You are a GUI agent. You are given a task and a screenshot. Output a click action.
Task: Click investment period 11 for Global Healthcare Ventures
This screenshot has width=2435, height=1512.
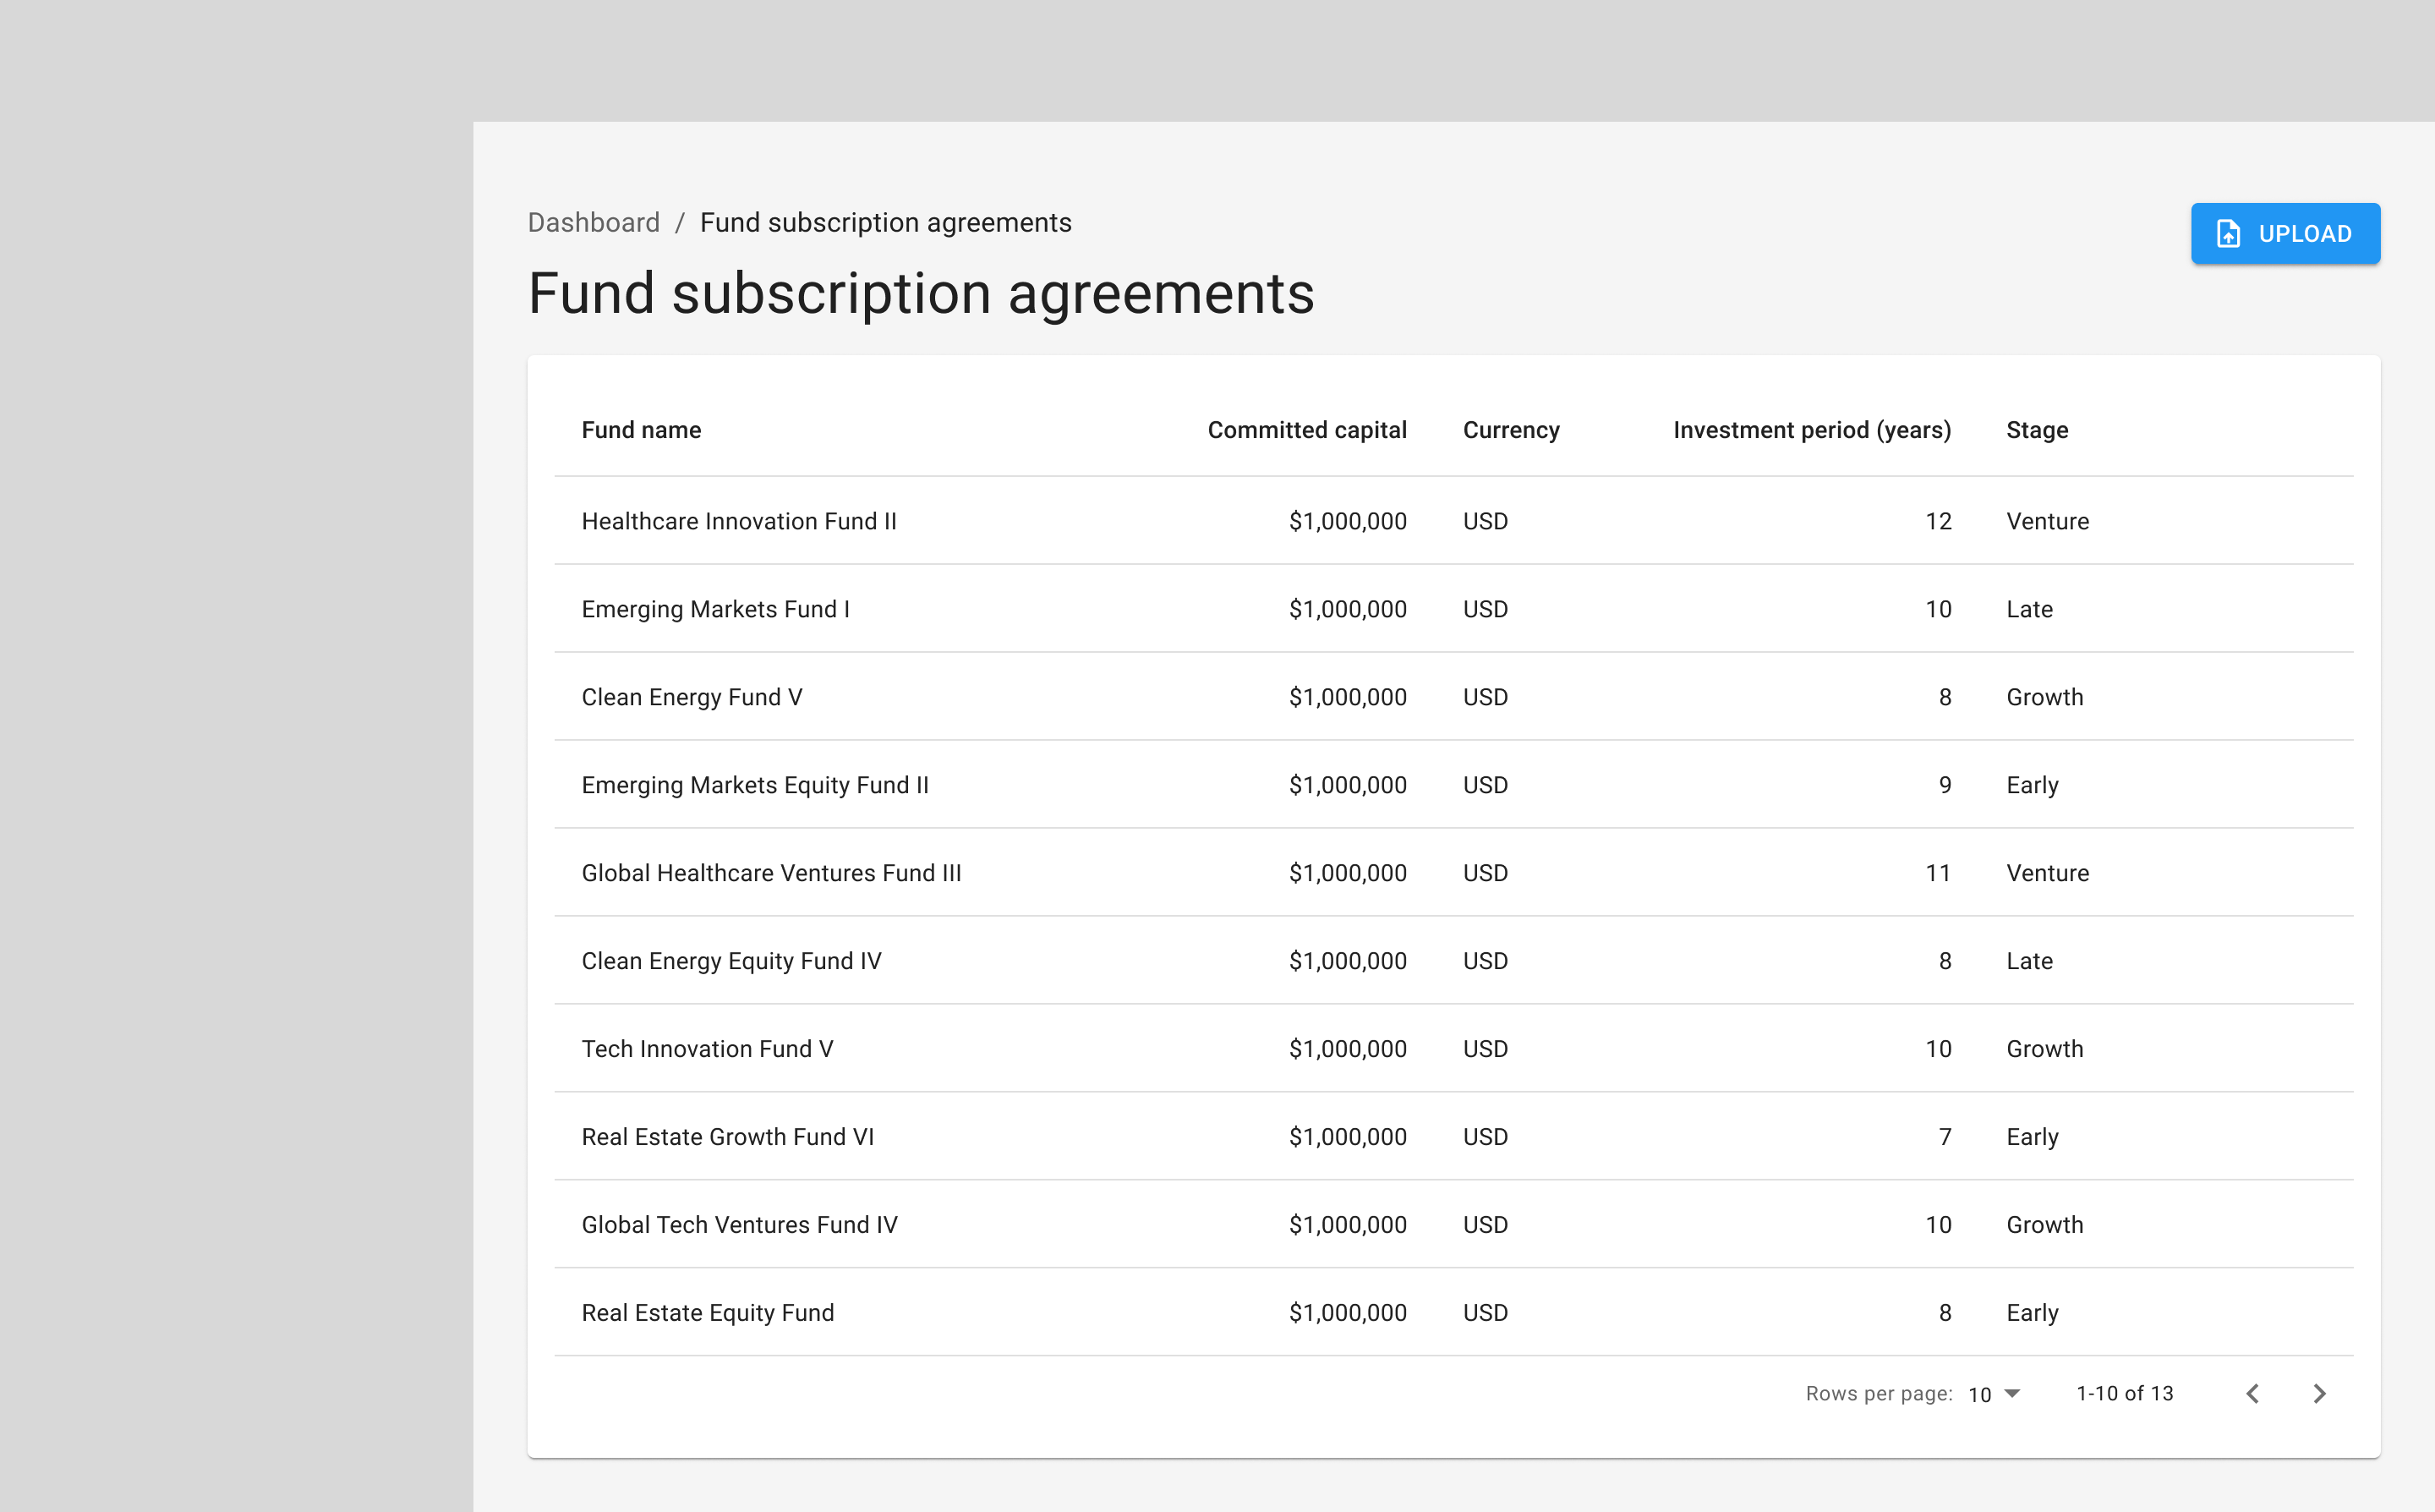tap(1938, 873)
